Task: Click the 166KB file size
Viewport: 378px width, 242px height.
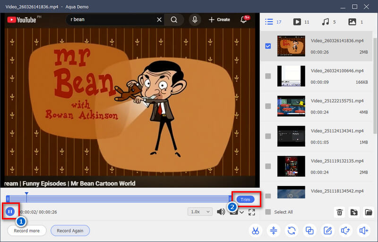Action: 361,82
